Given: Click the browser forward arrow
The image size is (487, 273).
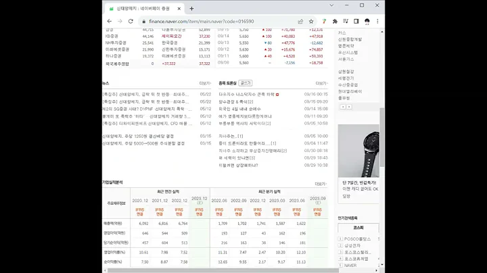Looking at the screenshot, I should [120, 21].
